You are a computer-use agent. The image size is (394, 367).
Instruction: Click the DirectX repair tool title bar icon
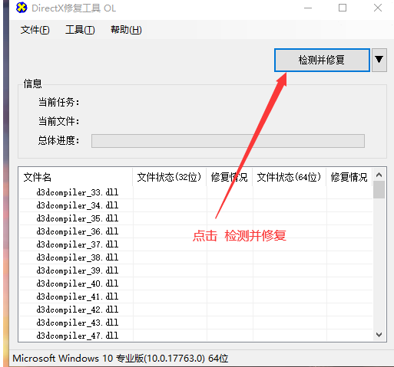[x=22, y=8]
